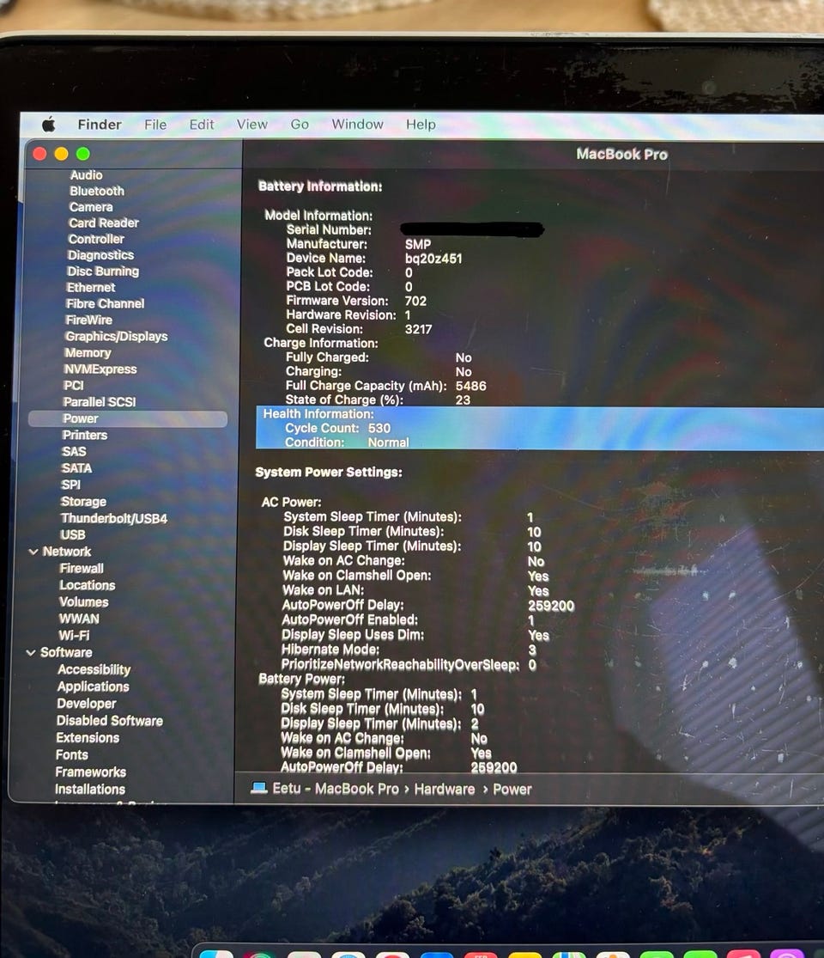Click the 'Device Name: bq20z451' line
The height and width of the screenshot is (958, 824).
click(374, 259)
